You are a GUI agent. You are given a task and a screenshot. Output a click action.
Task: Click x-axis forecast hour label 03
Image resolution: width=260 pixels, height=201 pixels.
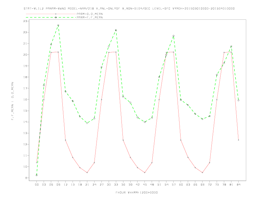44,185
